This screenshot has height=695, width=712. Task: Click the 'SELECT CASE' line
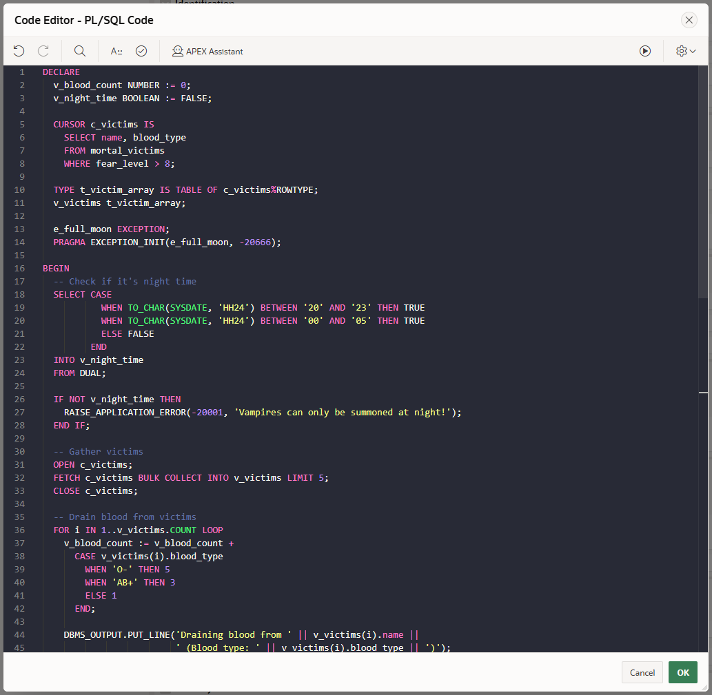point(82,294)
